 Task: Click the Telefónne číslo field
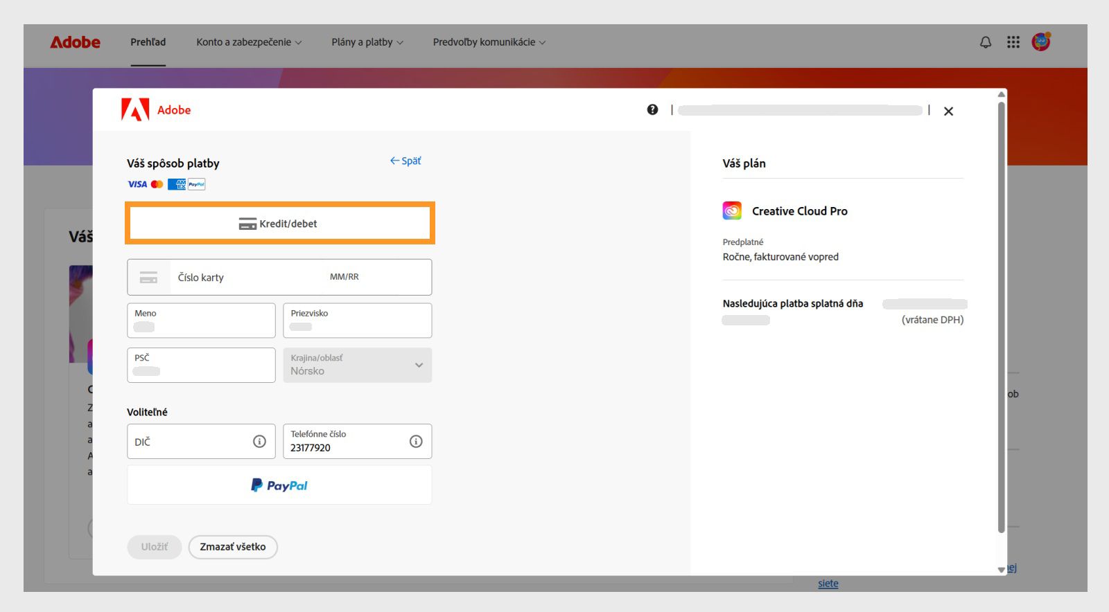[358, 442]
